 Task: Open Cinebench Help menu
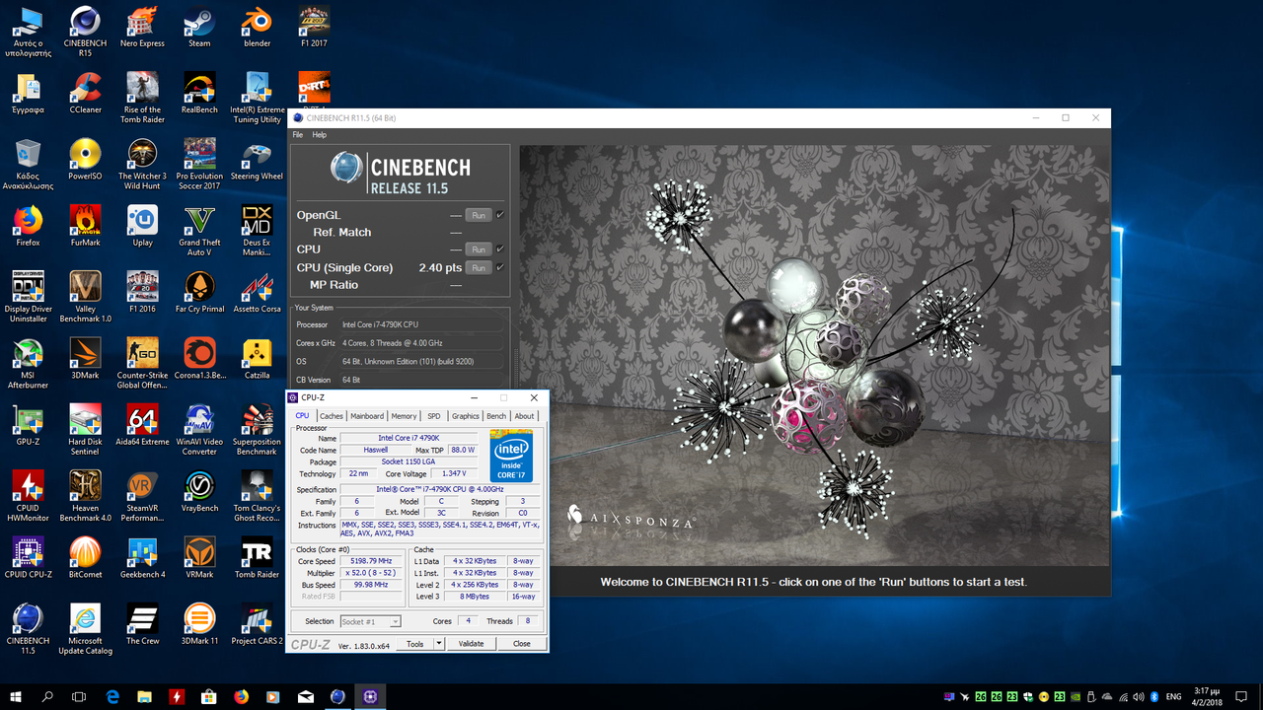click(x=319, y=135)
